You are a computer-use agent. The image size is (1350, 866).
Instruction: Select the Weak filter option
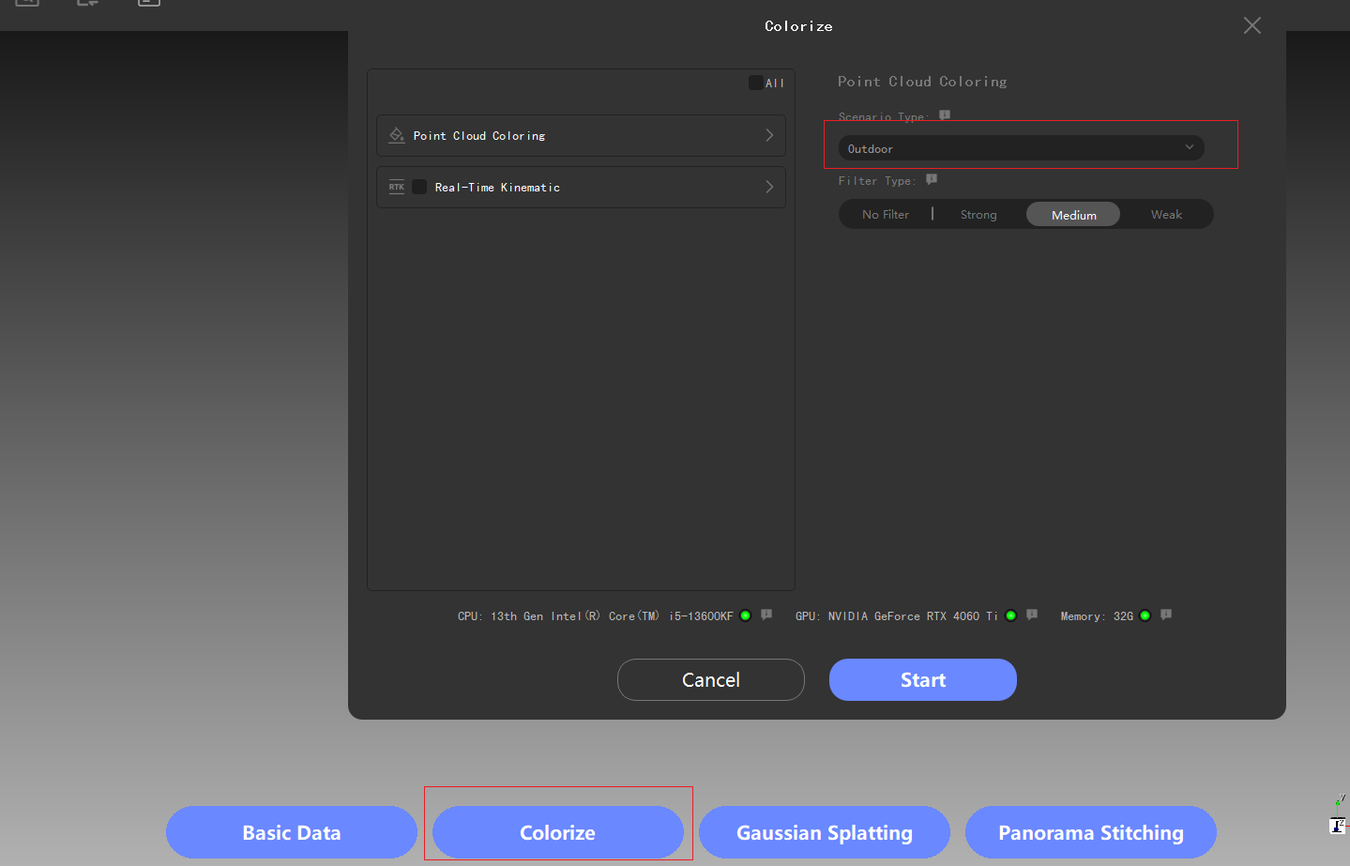(1166, 215)
